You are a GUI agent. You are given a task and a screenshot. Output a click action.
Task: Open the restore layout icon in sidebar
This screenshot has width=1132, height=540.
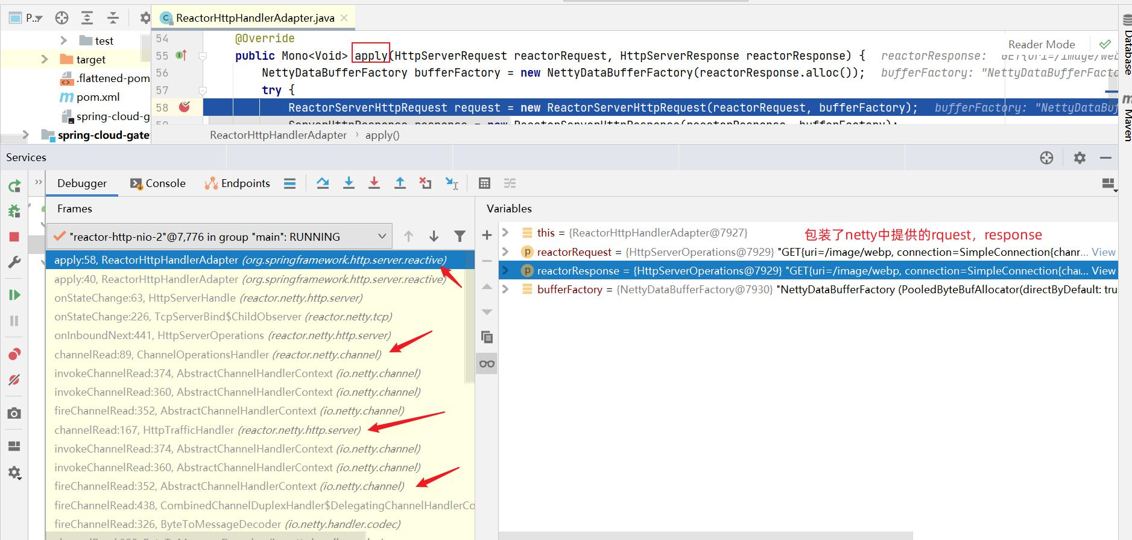coord(14,446)
